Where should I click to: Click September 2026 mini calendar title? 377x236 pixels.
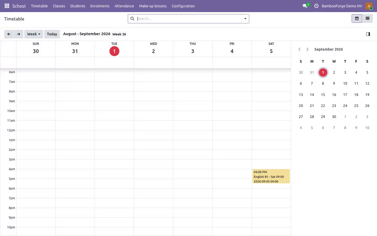329,49
